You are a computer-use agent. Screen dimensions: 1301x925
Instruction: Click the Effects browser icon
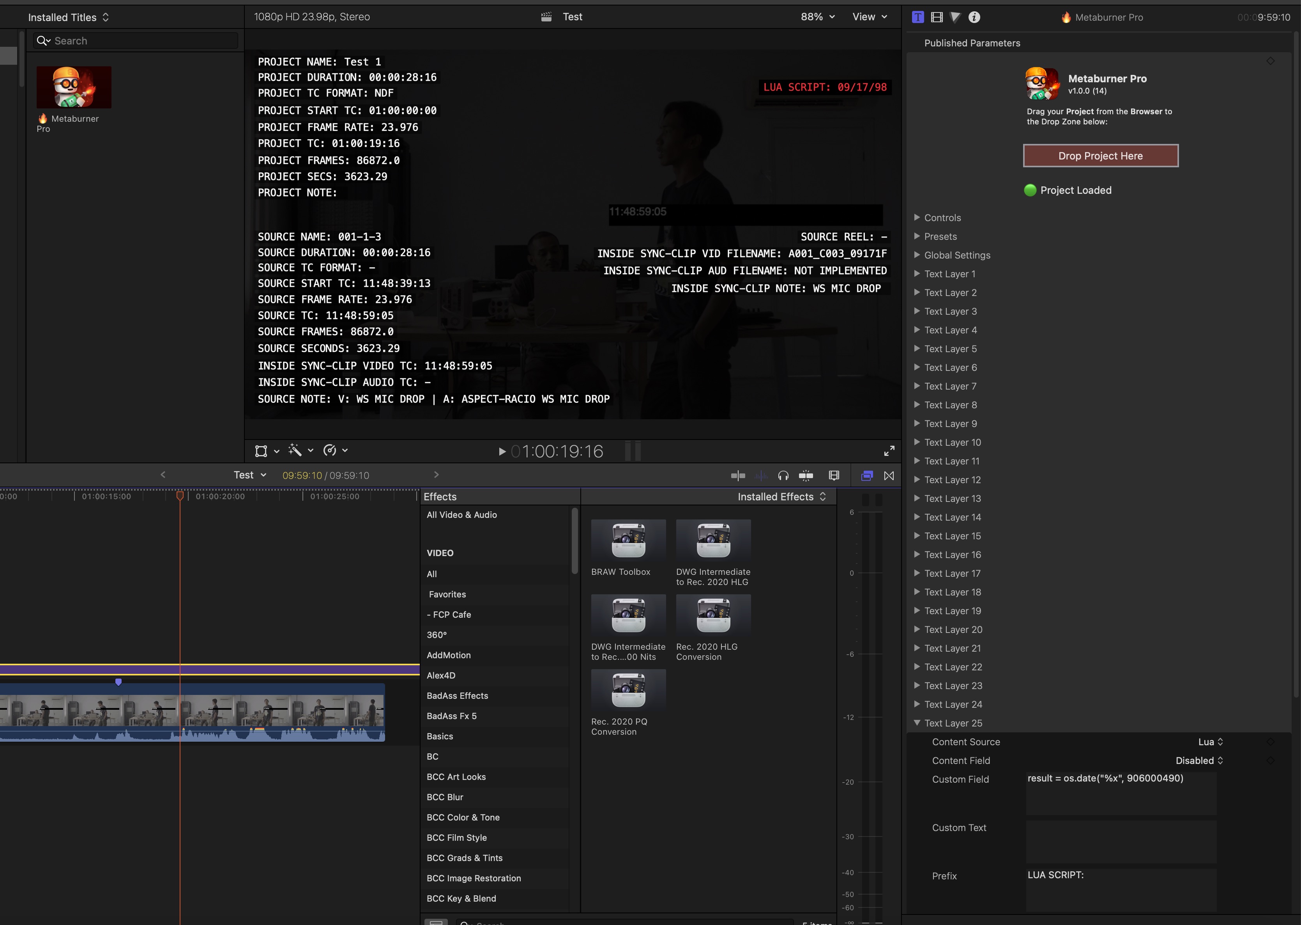pos(867,476)
